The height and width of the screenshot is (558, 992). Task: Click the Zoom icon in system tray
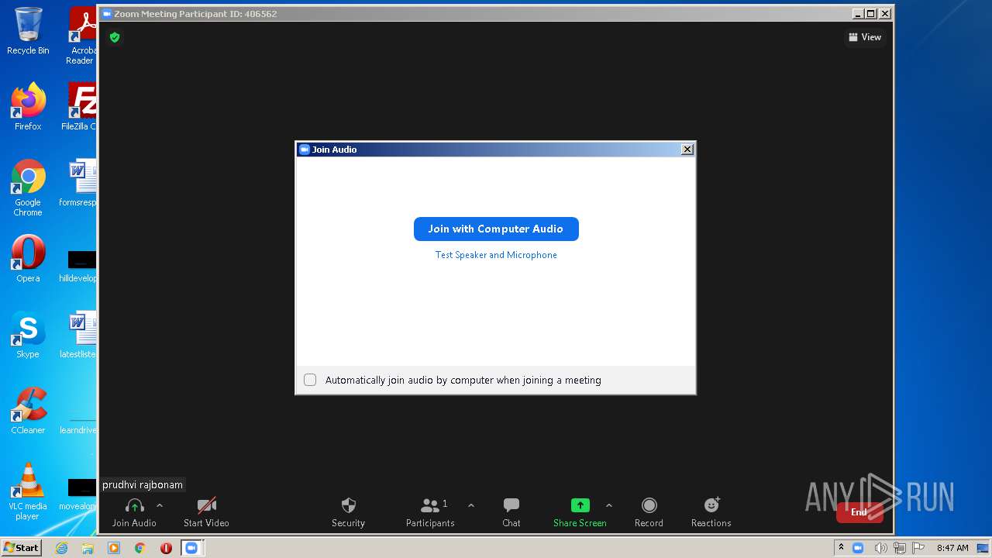pyautogui.click(x=858, y=548)
